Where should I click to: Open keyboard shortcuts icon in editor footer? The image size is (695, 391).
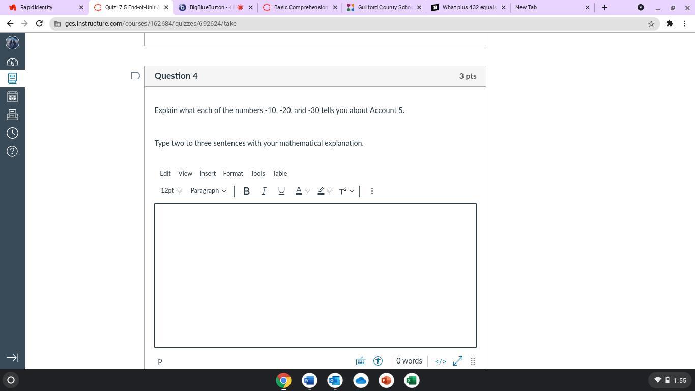[361, 361]
